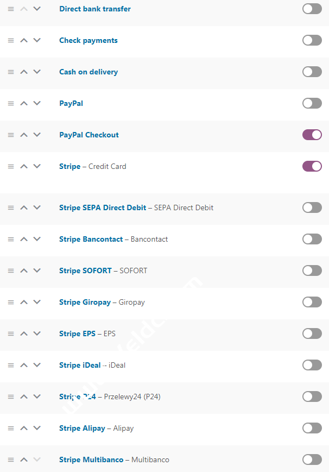This screenshot has width=329, height=472.
Task: Move Cash on delivery down with arrow
Action: (37, 72)
